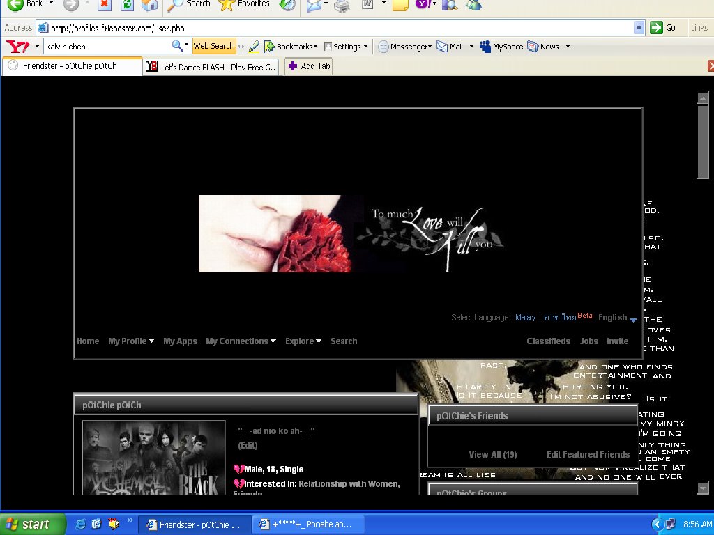Open Yahoo Mail envelope button
This screenshot has width=714, height=535.
coord(450,47)
